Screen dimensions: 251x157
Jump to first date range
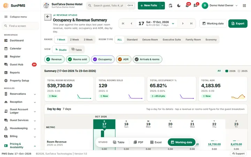123,24
